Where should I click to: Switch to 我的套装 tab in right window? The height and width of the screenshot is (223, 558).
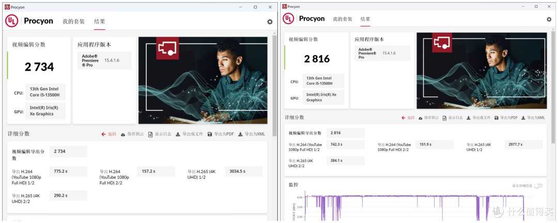(x=343, y=19)
